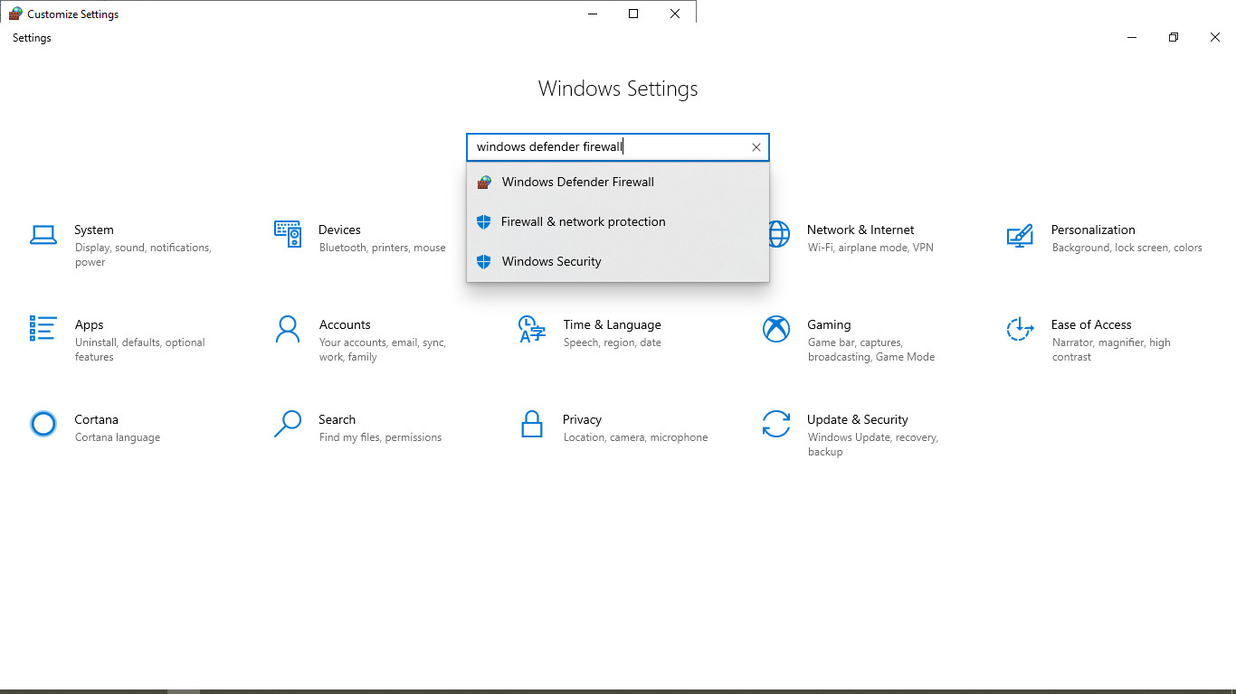
Task: Go to Privacy label
Action: pyautogui.click(x=582, y=419)
